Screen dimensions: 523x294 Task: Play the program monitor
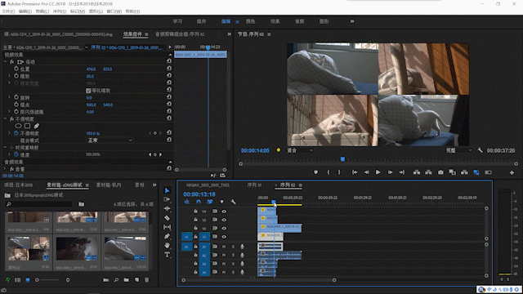pyautogui.click(x=378, y=172)
